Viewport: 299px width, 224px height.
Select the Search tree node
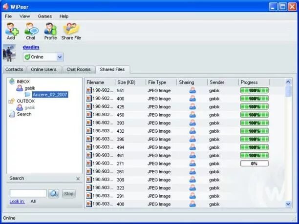tap(24, 114)
